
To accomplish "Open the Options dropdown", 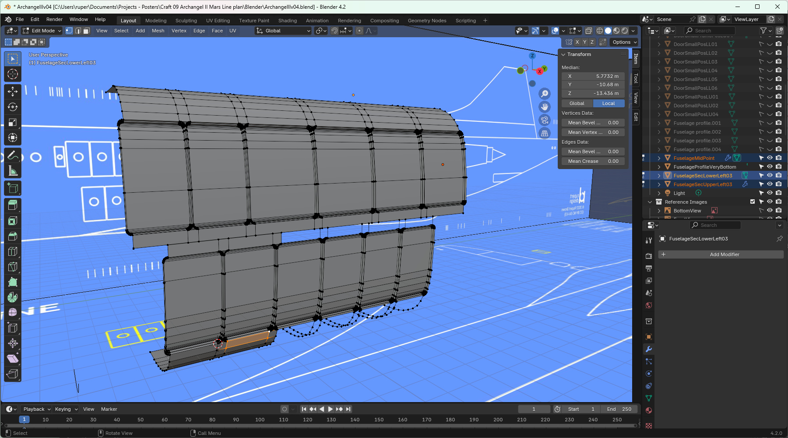I will (x=625, y=42).
